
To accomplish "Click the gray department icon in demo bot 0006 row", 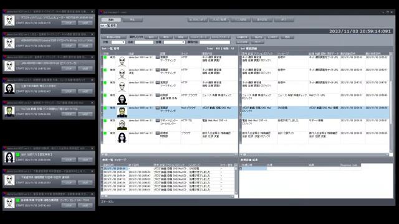I will coord(158,121).
